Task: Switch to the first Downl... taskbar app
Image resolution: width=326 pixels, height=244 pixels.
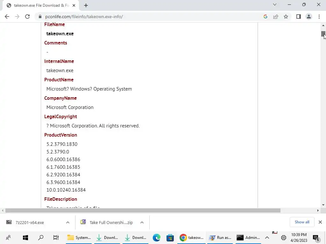Action: tap(107, 238)
